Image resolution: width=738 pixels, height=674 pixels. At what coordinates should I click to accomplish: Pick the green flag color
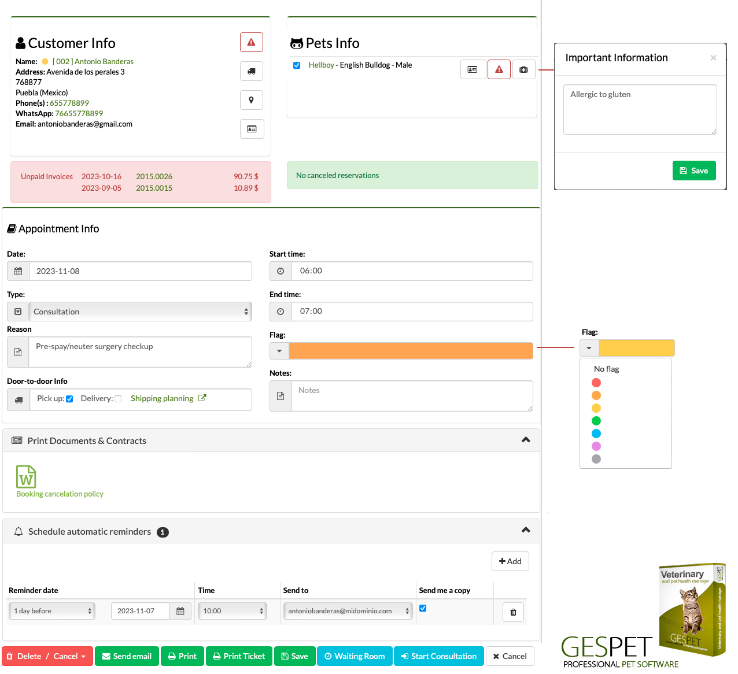[x=596, y=421]
